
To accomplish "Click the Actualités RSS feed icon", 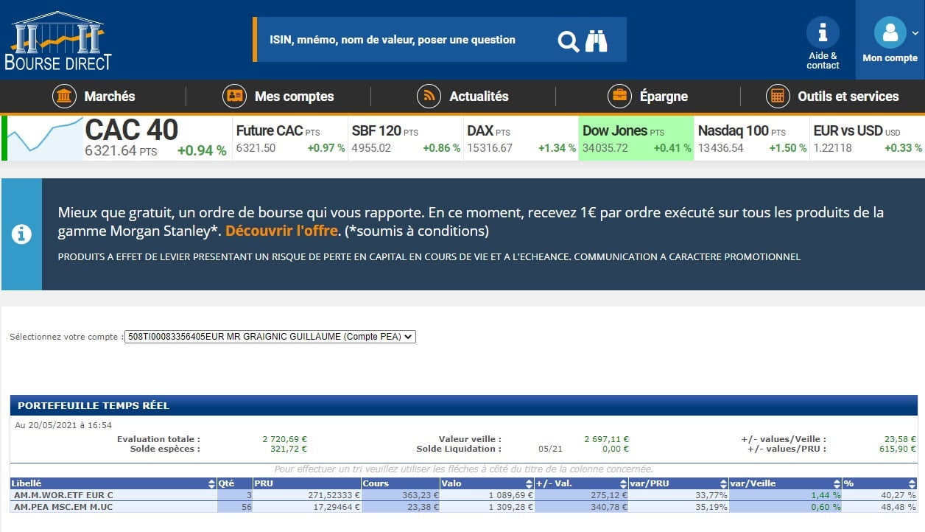I will coord(429,97).
